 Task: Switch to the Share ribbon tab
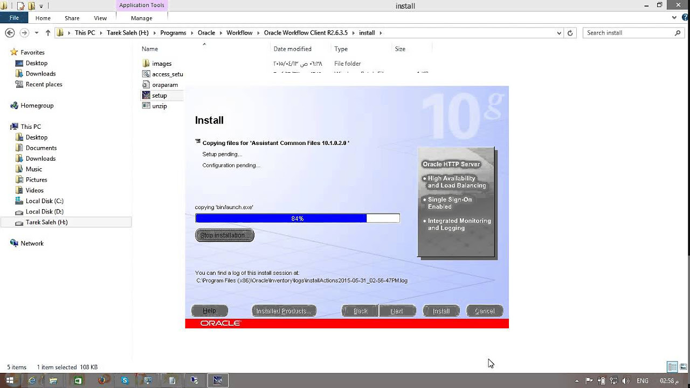72,18
